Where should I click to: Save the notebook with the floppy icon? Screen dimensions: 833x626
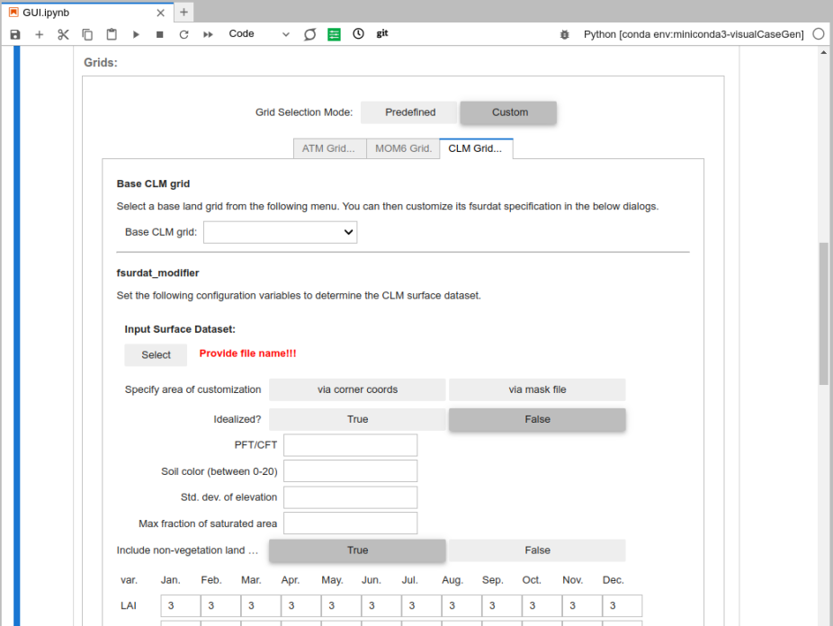(x=15, y=34)
